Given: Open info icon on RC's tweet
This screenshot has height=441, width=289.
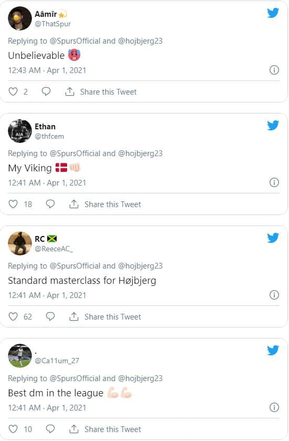Looking at the screenshot, I should coord(274,295).
